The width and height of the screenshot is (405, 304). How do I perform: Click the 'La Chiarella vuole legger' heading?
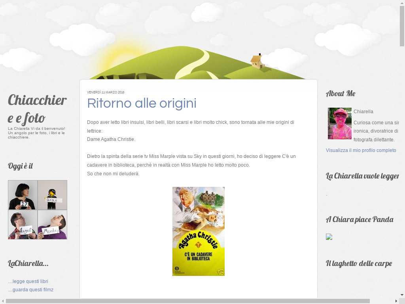362,176
